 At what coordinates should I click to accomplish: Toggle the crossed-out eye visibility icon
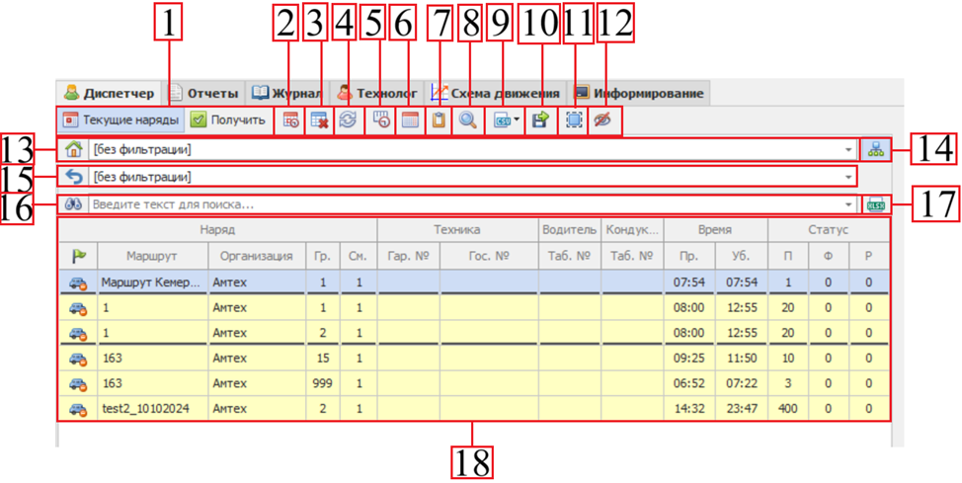[x=603, y=121]
